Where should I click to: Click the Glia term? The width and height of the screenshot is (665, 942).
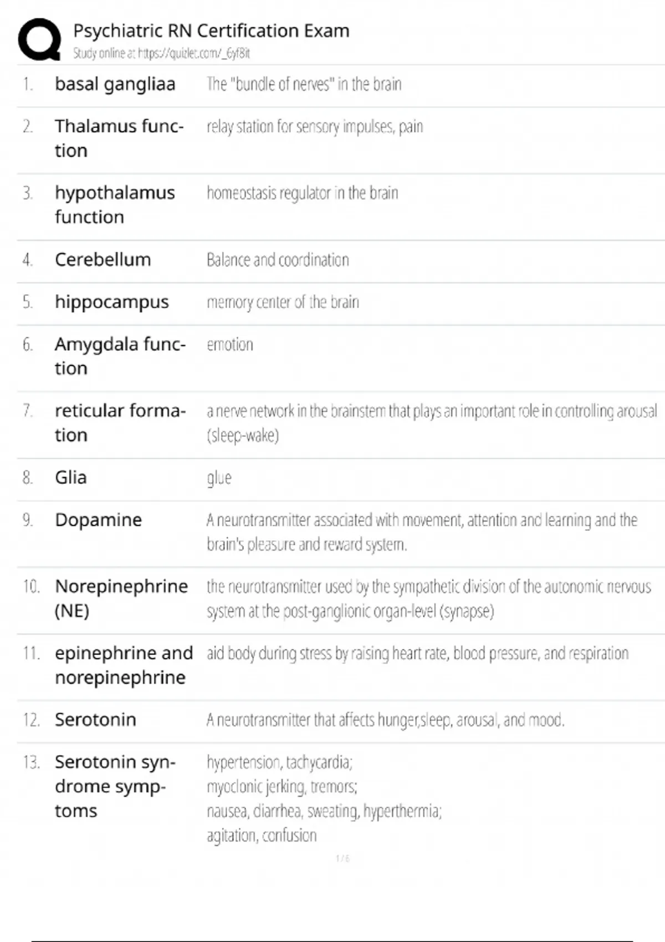(70, 477)
